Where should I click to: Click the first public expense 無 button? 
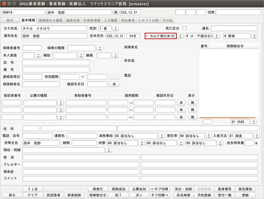[193, 102]
